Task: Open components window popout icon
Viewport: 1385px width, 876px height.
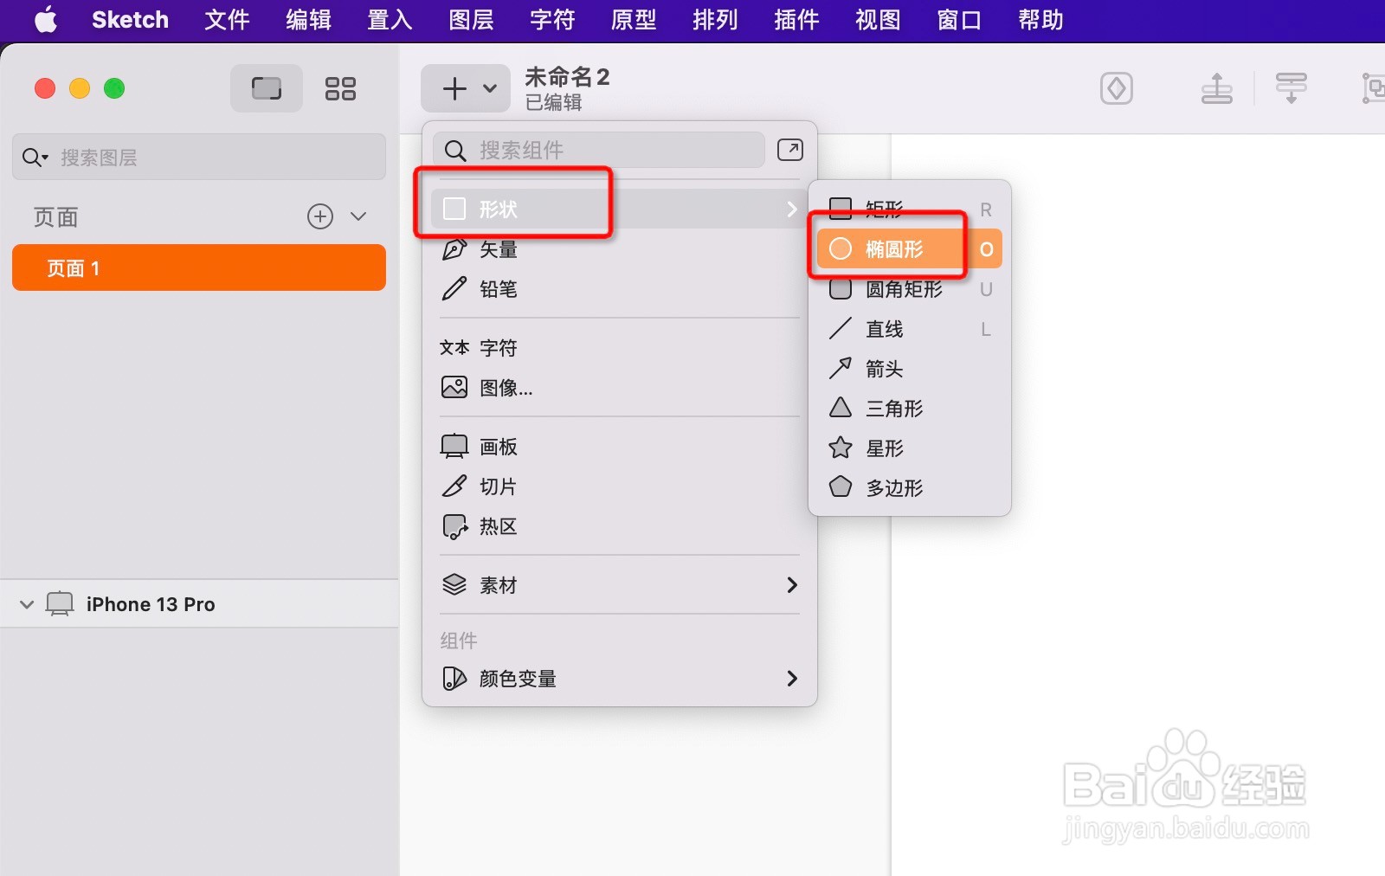Action: (x=790, y=150)
